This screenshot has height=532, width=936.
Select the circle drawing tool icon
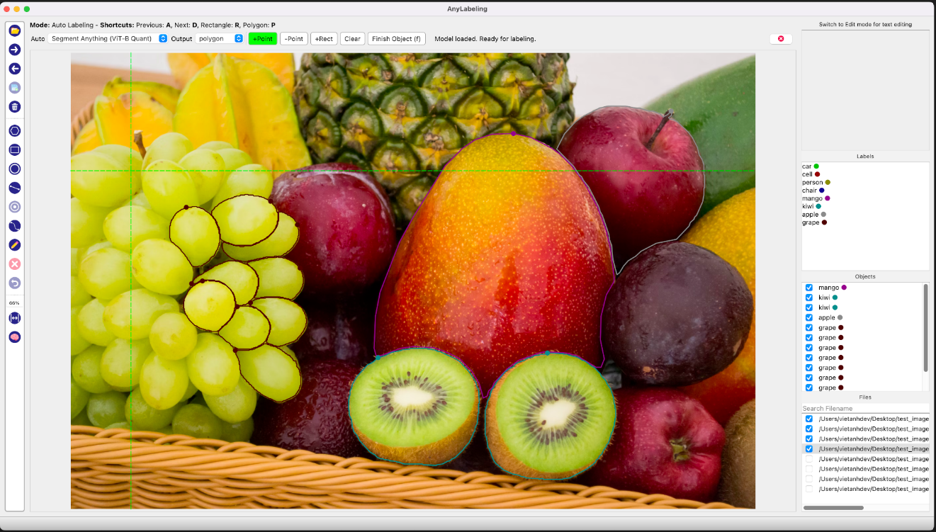click(x=14, y=169)
